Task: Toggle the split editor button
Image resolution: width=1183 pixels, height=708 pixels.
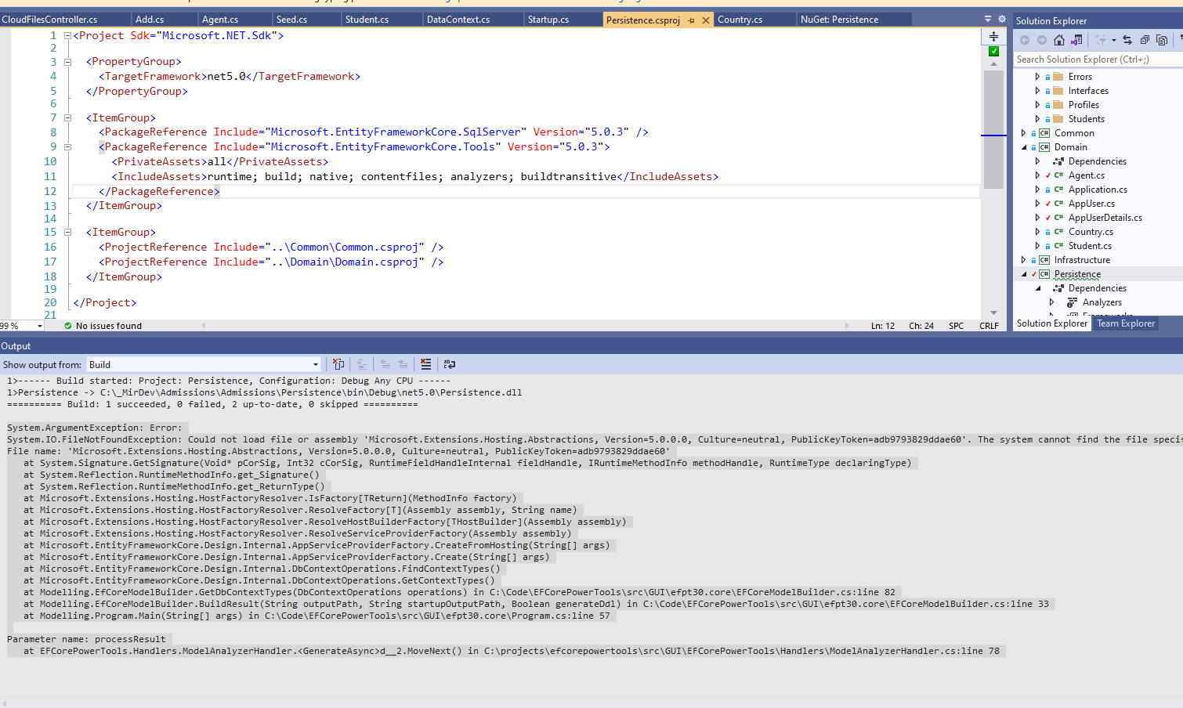Action: pyautogui.click(x=993, y=36)
